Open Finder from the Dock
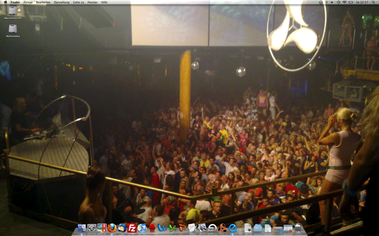This screenshot has height=236, width=379. pos(81,228)
